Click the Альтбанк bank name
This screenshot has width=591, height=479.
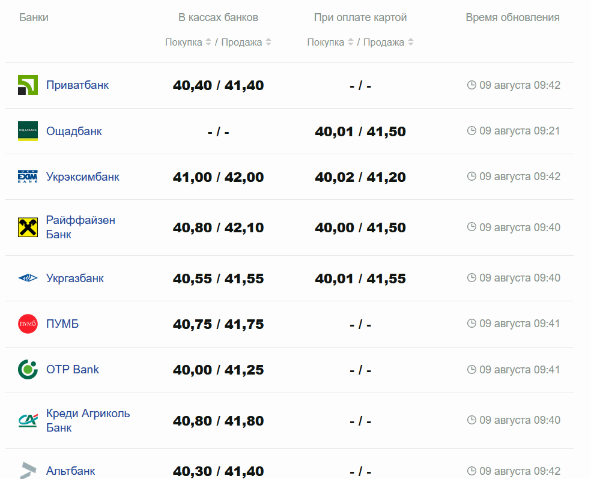(70, 471)
